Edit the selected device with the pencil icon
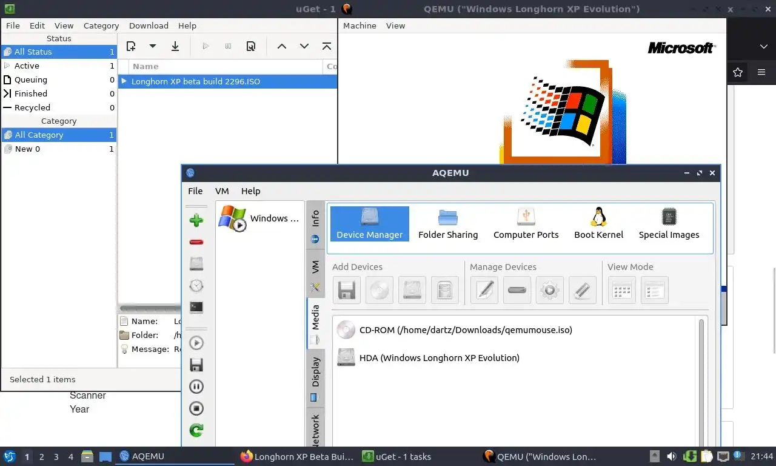 click(x=484, y=290)
